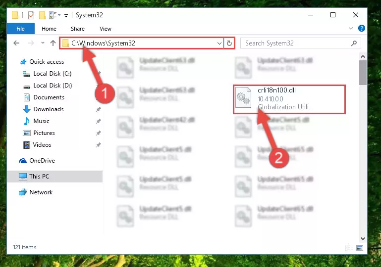Click the Downloads blue arrow icon
Viewport: 381px width, 267px height.
26,109
